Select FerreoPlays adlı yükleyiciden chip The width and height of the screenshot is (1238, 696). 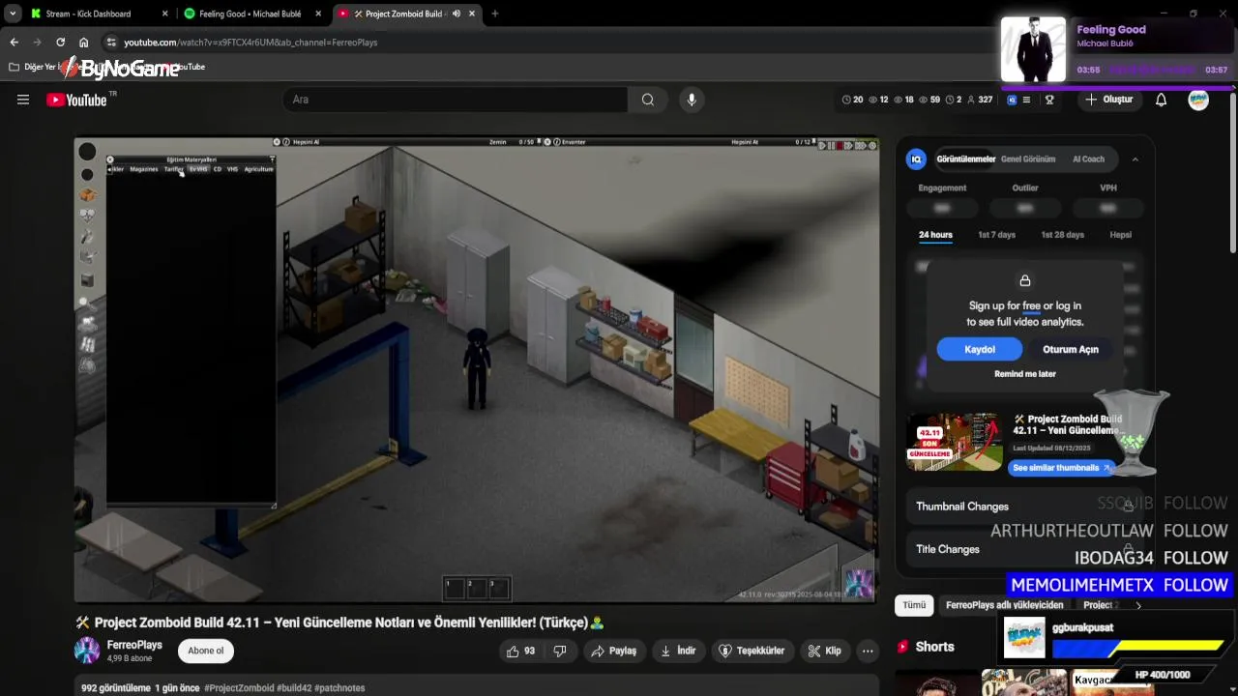click(1004, 605)
